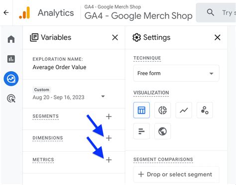Screen dimensions: 236x185
Task: Click the Drop or select segment box
Action: (x=176, y=175)
